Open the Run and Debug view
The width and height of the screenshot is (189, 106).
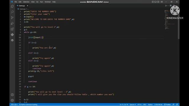pyautogui.click(x=12, y=23)
